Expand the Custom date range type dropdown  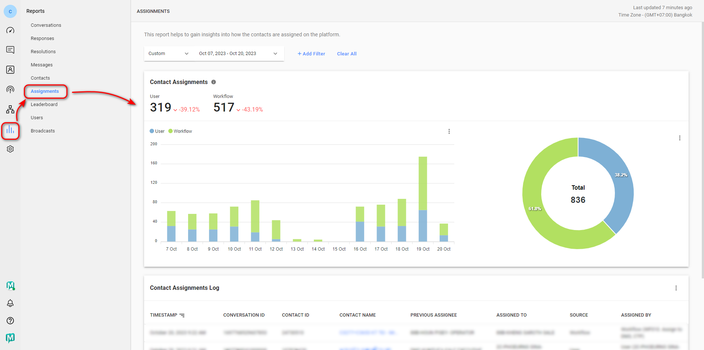169,54
